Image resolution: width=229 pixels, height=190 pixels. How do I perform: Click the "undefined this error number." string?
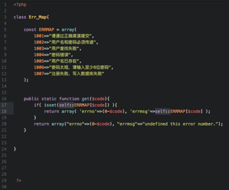(x=180, y=124)
